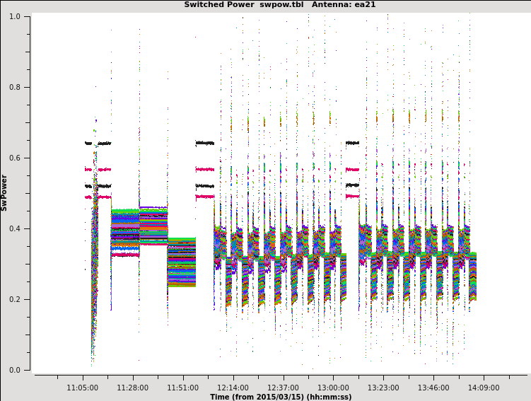Image resolution: width=531 pixels, height=401 pixels.
Task: Click the 0.8 y-axis tick label
Action: [14, 87]
